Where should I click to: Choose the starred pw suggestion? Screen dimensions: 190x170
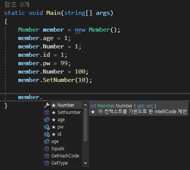[63, 127]
